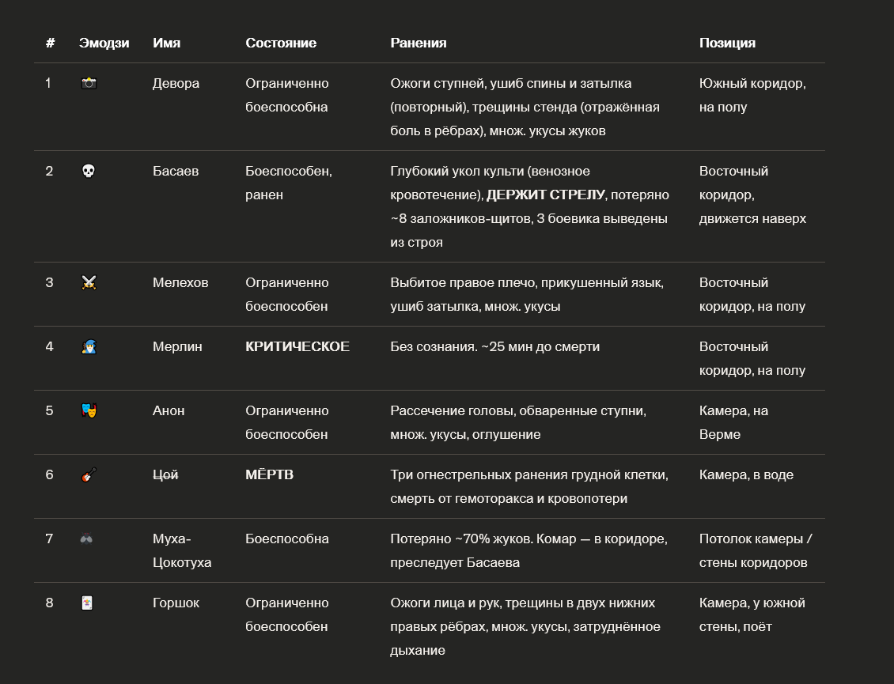
Task: Select the Состояние column header
Action: click(281, 43)
